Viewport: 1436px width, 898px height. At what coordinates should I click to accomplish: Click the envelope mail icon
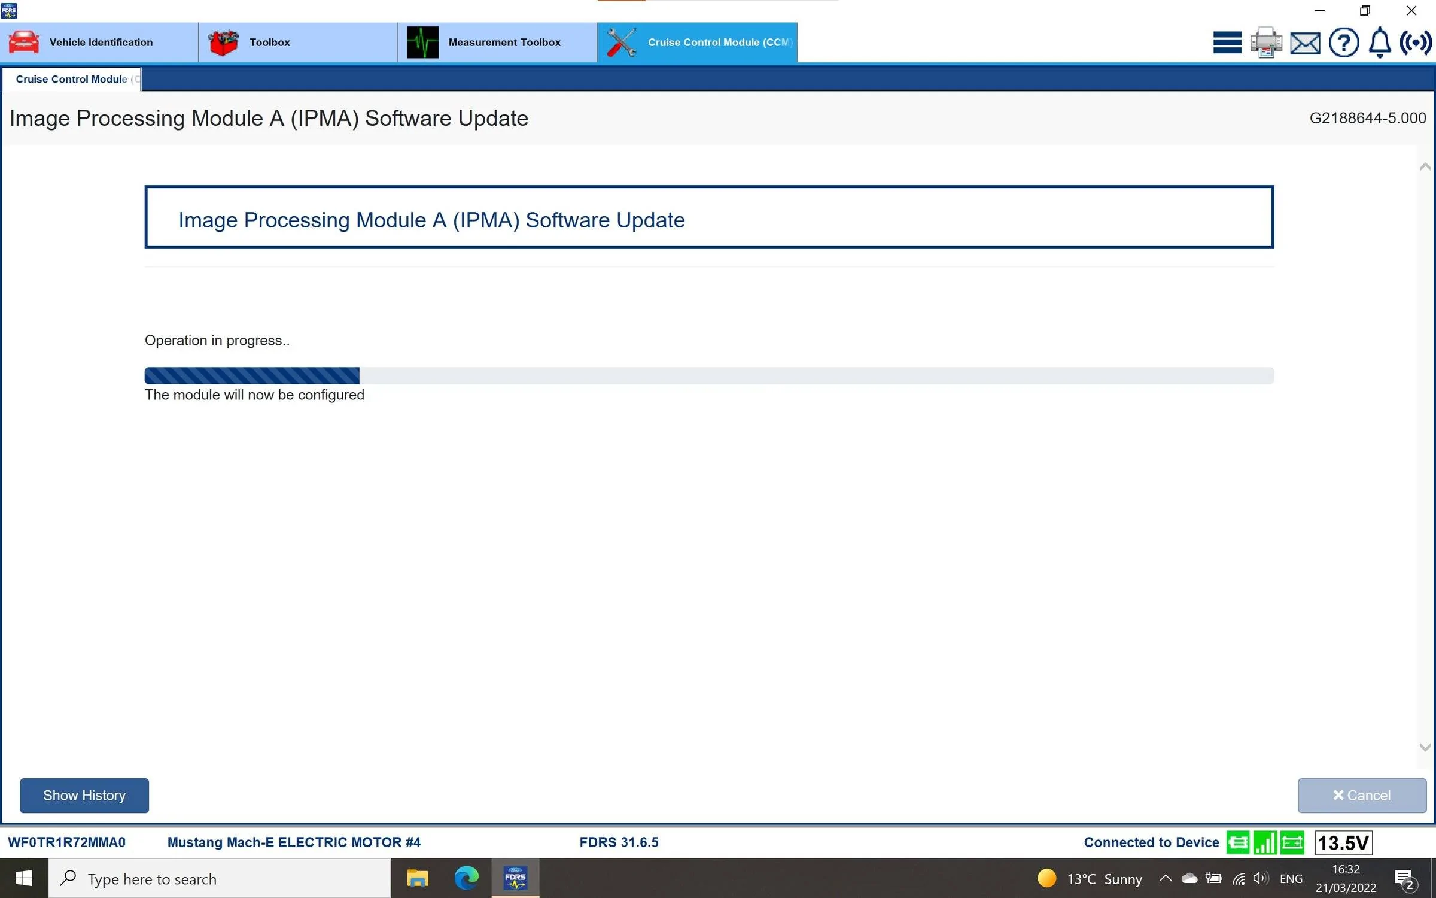(1305, 43)
